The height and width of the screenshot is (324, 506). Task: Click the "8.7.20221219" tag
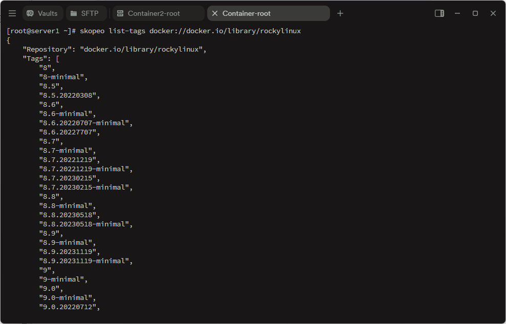click(x=70, y=159)
